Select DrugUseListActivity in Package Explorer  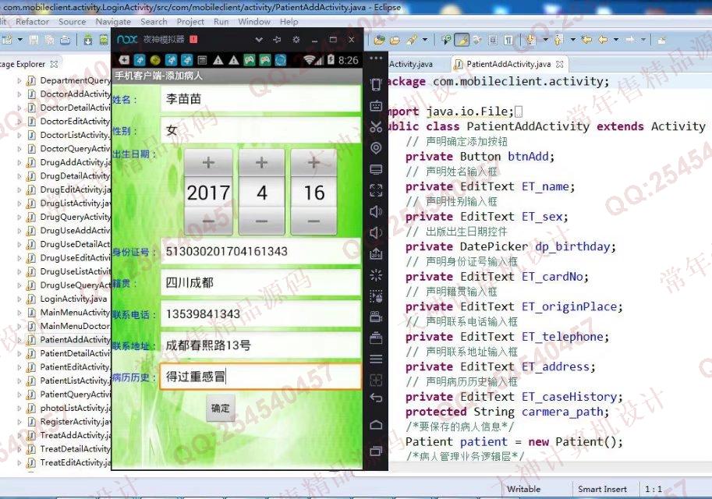tap(76, 271)
